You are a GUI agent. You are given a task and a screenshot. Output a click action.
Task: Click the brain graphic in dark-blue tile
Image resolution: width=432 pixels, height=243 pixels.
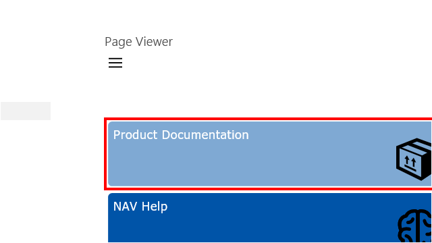tap(414, 226)
